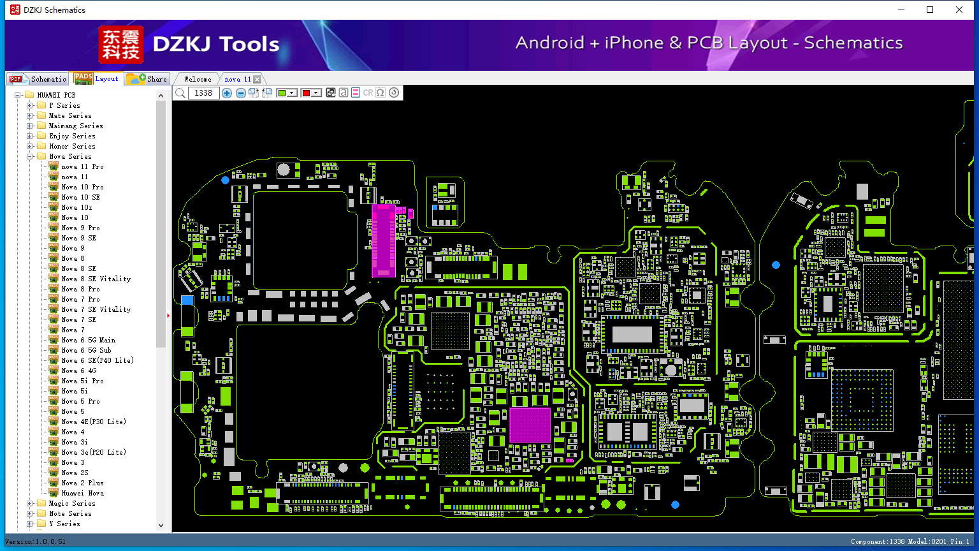This screenshot has height=551, width=979.
Task: Click the overlapping layers icon
Action: pyautogui.click(x=331, y=92)
